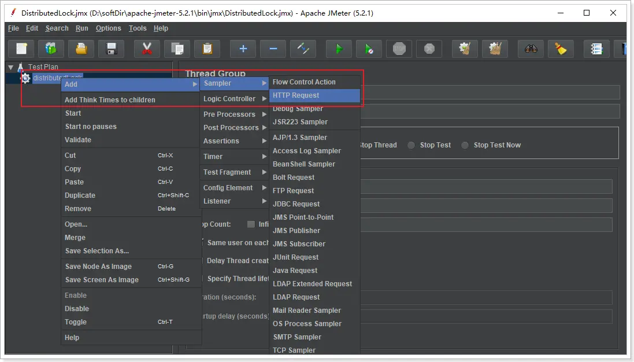
Task: Save the test plan with floppy icon
Action: point(111,49)
